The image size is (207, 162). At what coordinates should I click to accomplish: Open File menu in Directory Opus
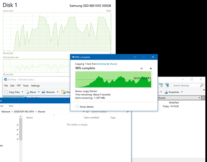pyautogui.click(x=6, y=86)
